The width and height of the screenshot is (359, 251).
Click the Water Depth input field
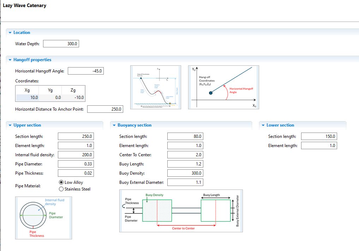[x=61, y=44]
